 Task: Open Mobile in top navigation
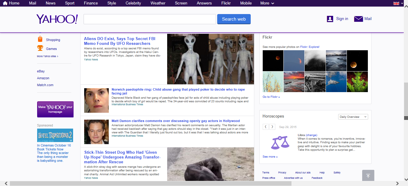(x=246, y=3)
